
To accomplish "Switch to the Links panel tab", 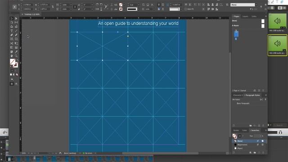I will tap(254, 16).
